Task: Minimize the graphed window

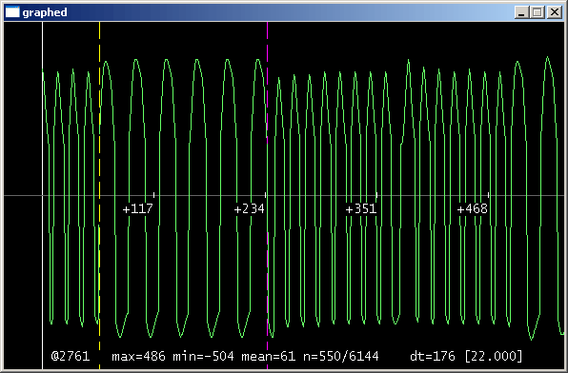Action: (x=521, y=12)
